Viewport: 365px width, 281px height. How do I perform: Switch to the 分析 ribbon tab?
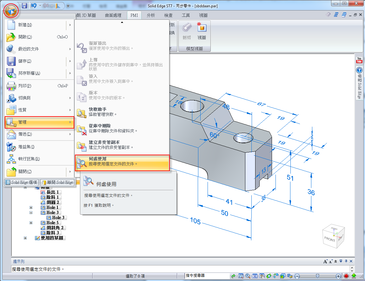coord(151,15)
